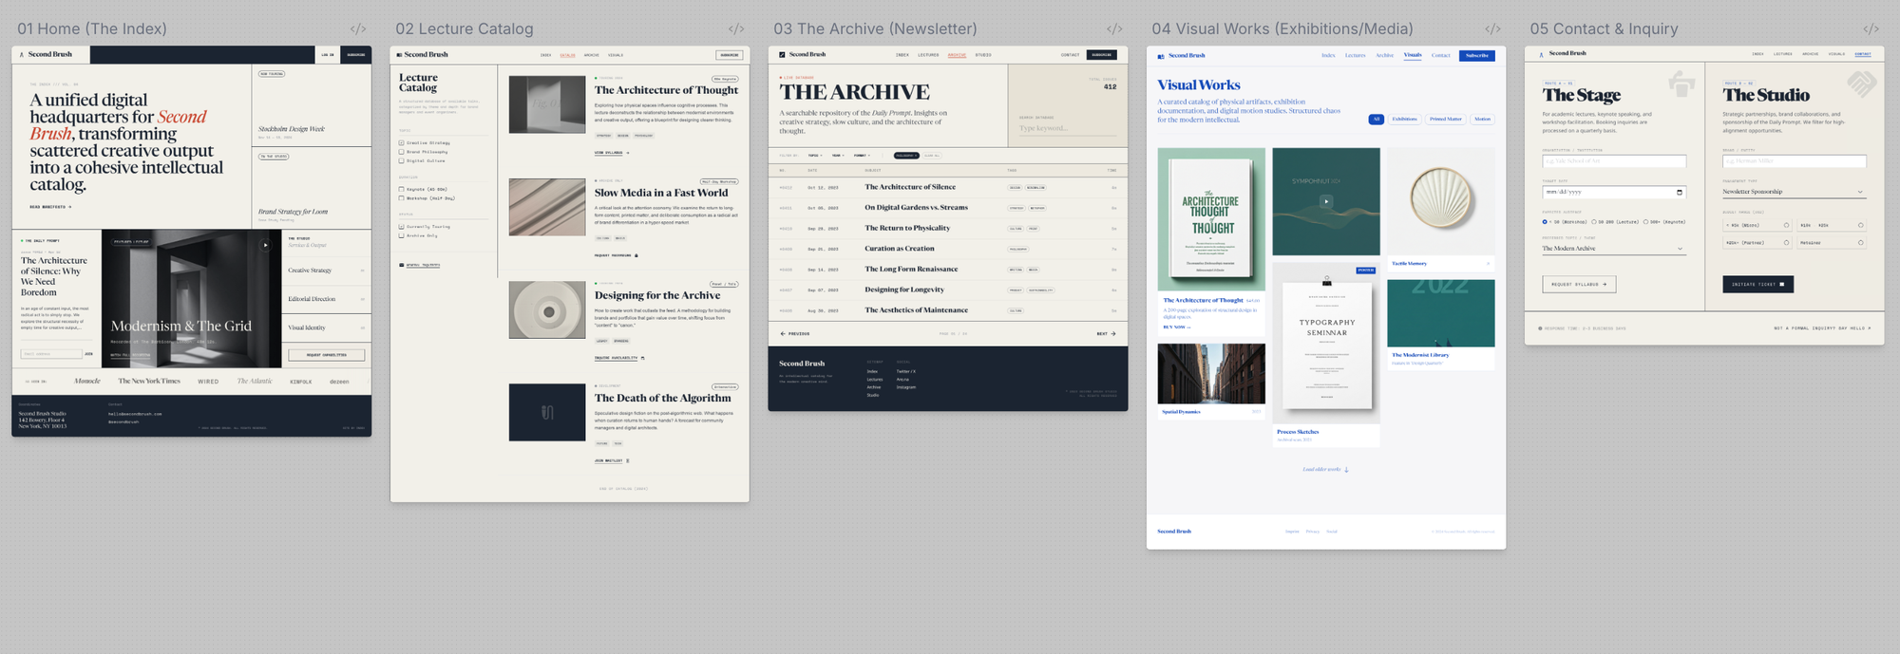Toggle the Currently Touring checkbox

401,227
